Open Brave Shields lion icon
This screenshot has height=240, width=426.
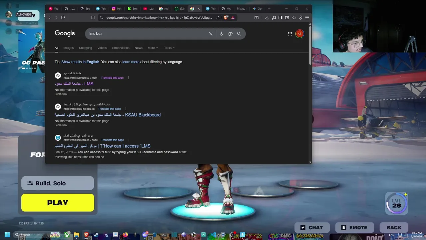tap(226, 18)
